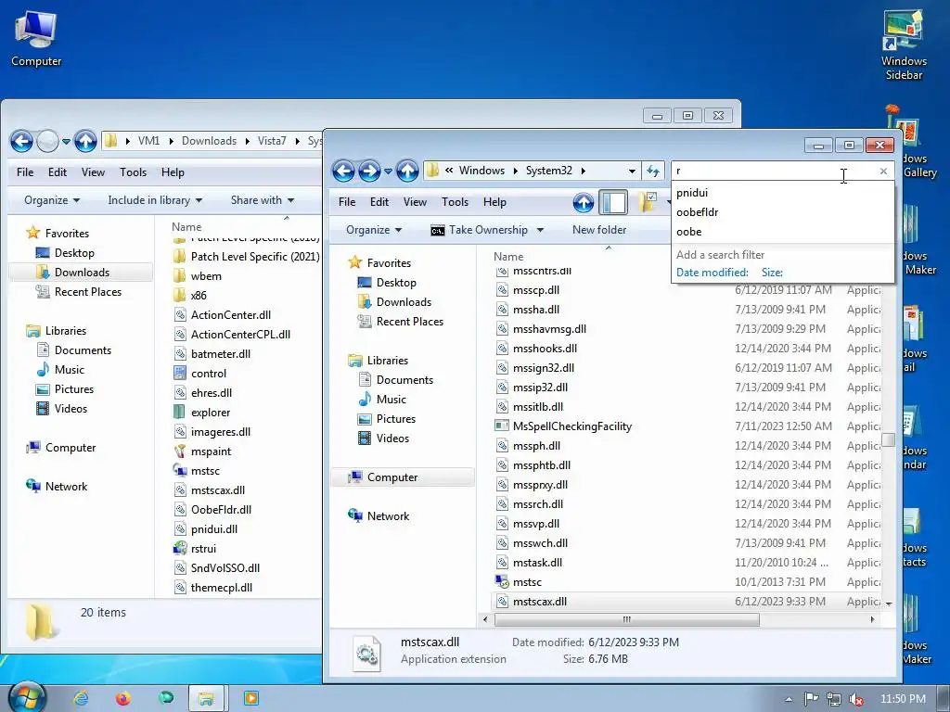Viewport: 950px width, 712px height.
Task: Open recent pages dropdown in System32 window
Action: (388, 172)
